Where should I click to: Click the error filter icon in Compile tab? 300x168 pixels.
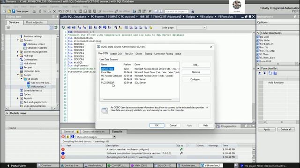pos(63,137)
